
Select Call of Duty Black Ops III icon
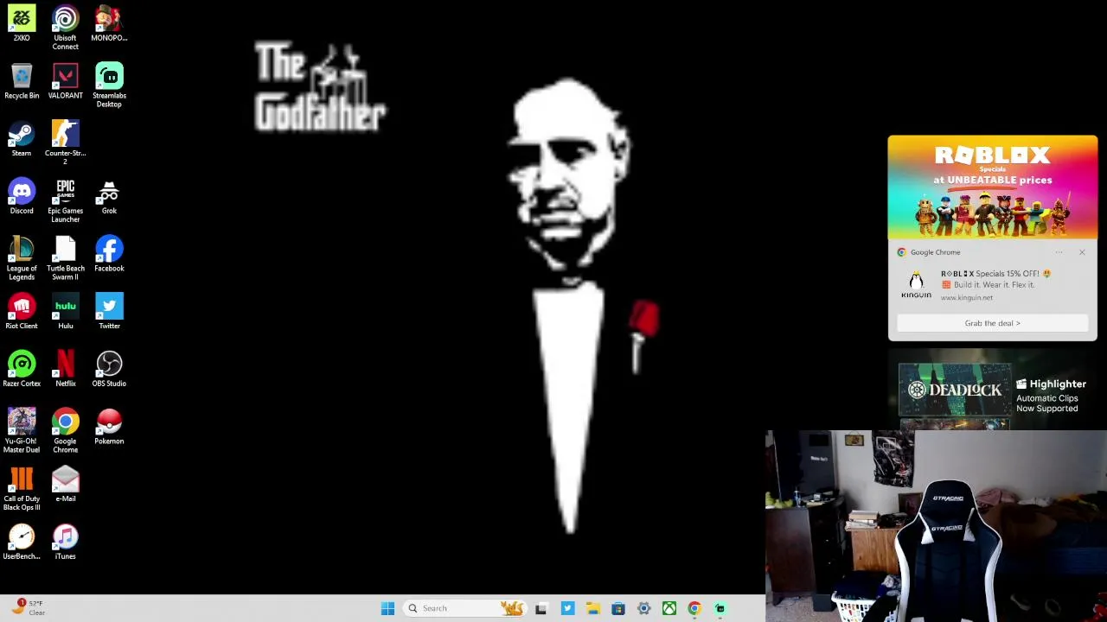22,489
